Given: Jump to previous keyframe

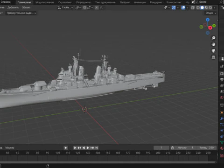Looking at the screenshot, I should 79,148.
